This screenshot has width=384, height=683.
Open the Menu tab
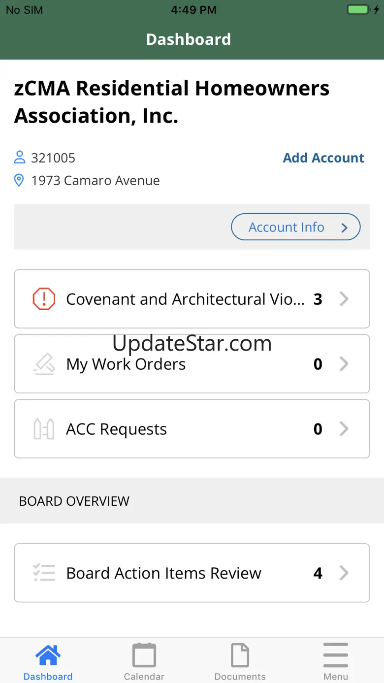click(336, 662)
